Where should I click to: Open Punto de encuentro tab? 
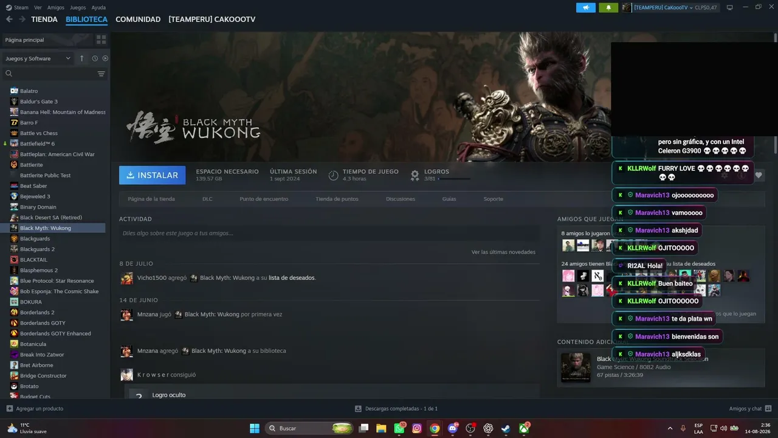pyautogui.click(x=264, y=199)
